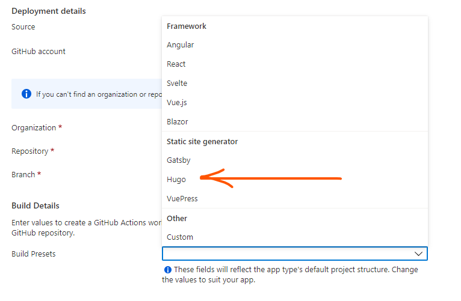Select Angular from the framework list
Viewport: 461px width, 301px height.
point(294,45)
